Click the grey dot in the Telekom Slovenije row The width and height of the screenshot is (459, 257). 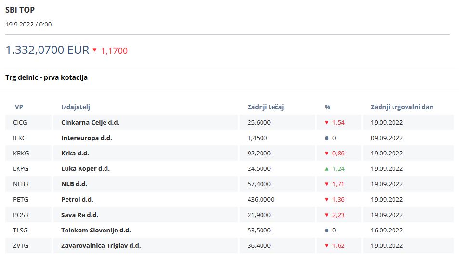pos(327,231)
